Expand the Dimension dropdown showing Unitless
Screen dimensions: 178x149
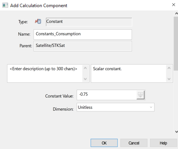(115, 107)
